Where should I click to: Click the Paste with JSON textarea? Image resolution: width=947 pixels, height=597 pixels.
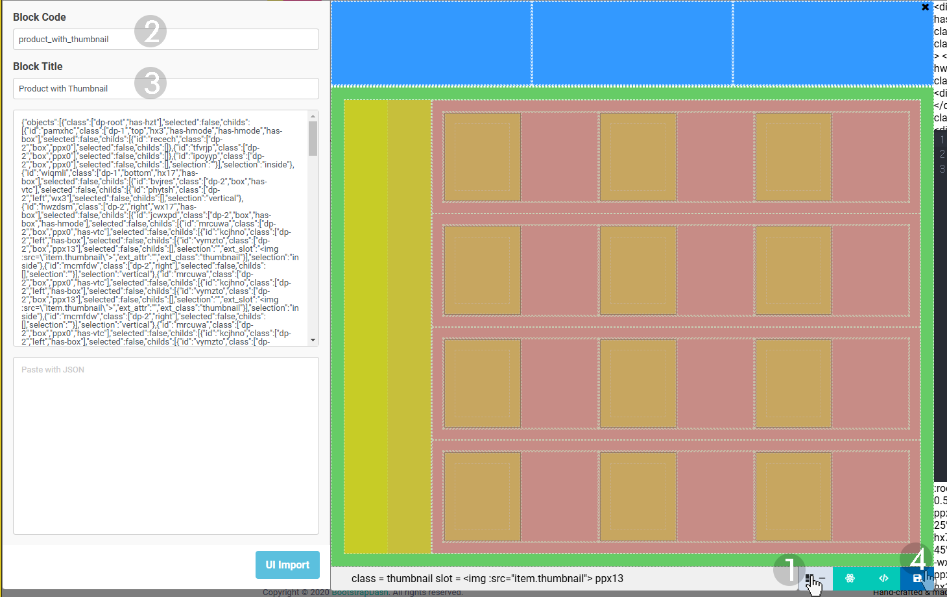pos(165,445)
